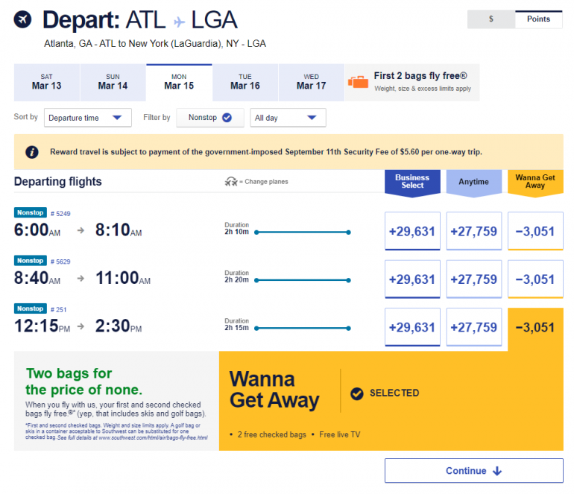Switch fare display to dollars
This screenshot has height=494, width=574.
[491, 19]
